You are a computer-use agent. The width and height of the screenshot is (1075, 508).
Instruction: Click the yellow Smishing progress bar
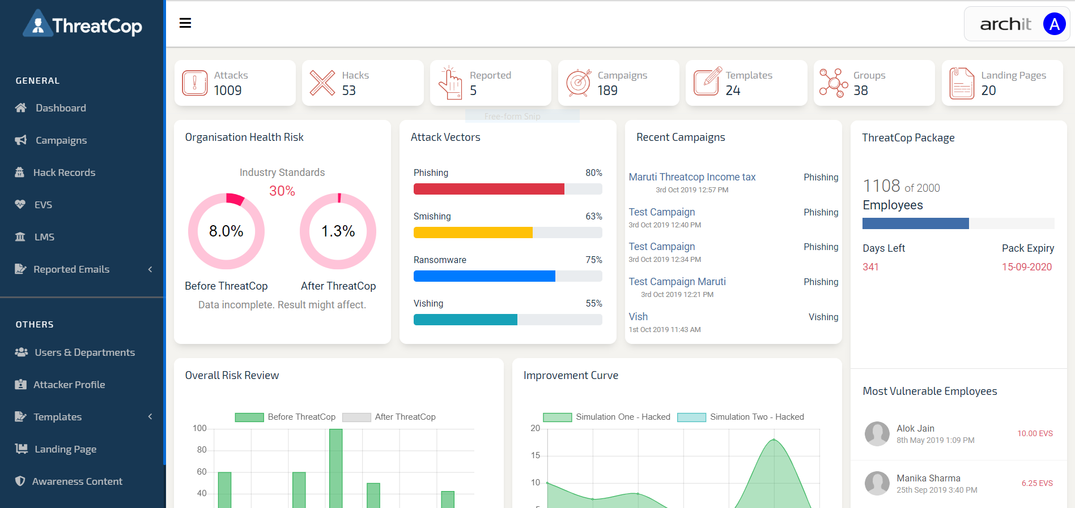[473, 233]
